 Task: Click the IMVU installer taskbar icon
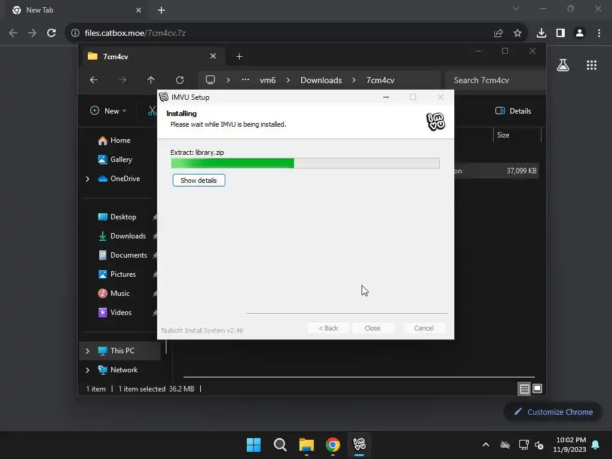tap(359, 445)
